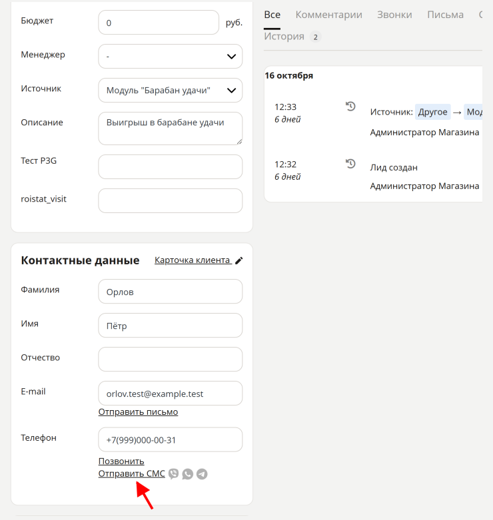Click the resize handle of Описание
This screenshot has height=520, width=493.
(239, 142)
